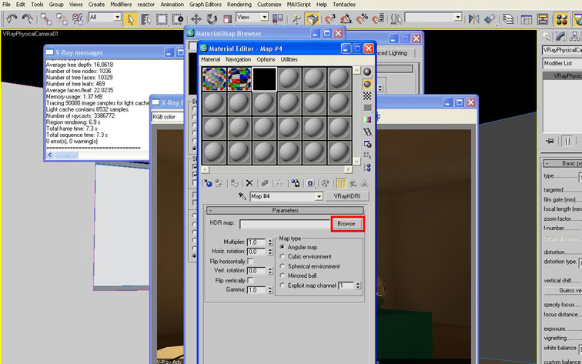The width and height of the screenshot is (582, 364).
Task: Click Go to Parent icon
Action: [353, 183]
